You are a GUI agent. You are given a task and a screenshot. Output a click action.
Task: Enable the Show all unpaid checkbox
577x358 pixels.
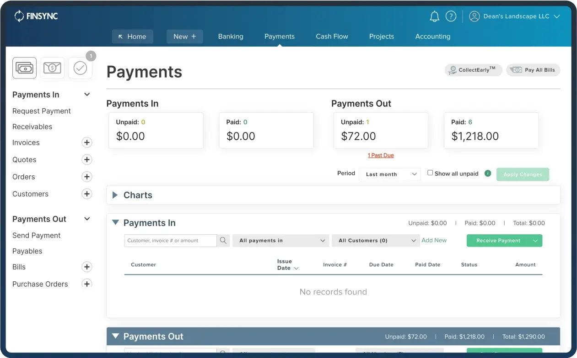430,173
